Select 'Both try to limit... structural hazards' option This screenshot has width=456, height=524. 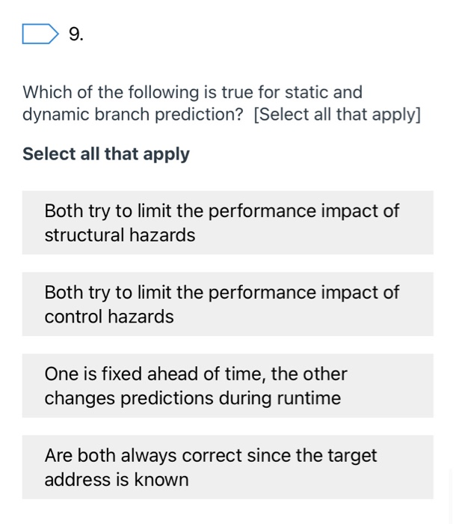point(227,223)
